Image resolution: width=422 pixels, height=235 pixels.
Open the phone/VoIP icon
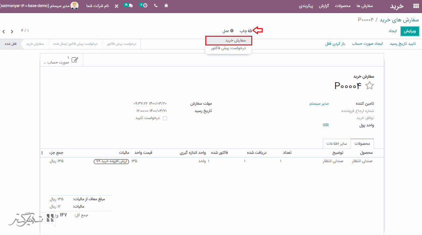click(x=156, y=6)
